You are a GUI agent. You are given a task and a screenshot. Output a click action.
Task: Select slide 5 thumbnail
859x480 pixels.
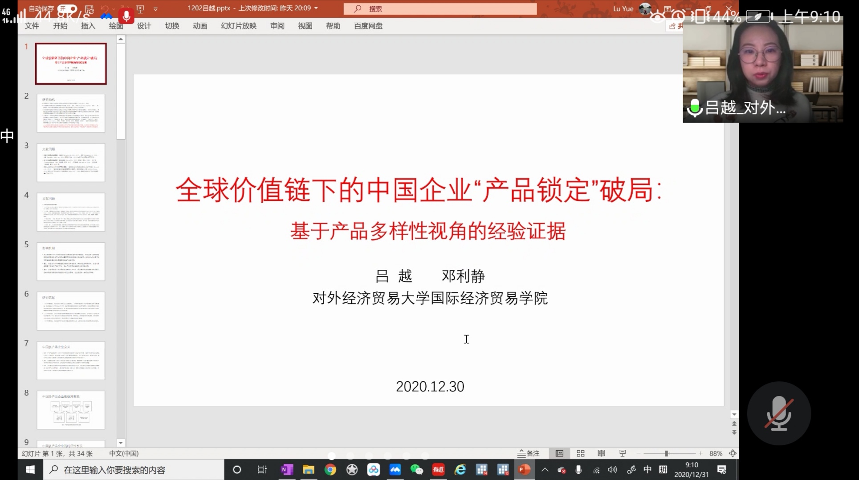(71, 261)
